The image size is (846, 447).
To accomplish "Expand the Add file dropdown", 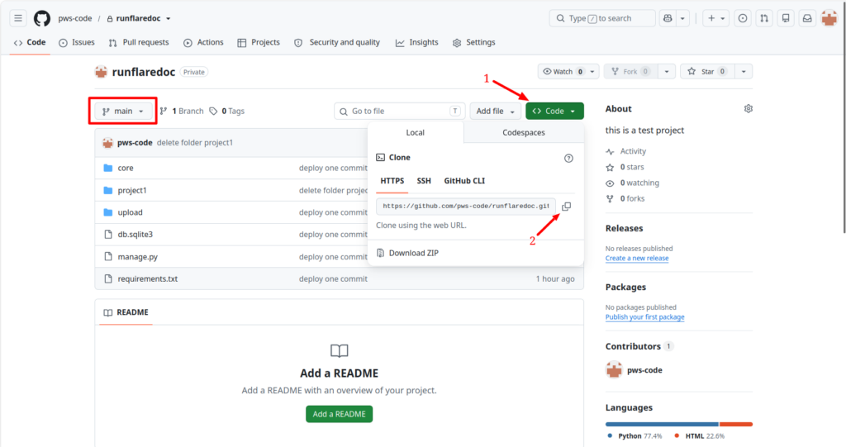I will tap(496, 112).
